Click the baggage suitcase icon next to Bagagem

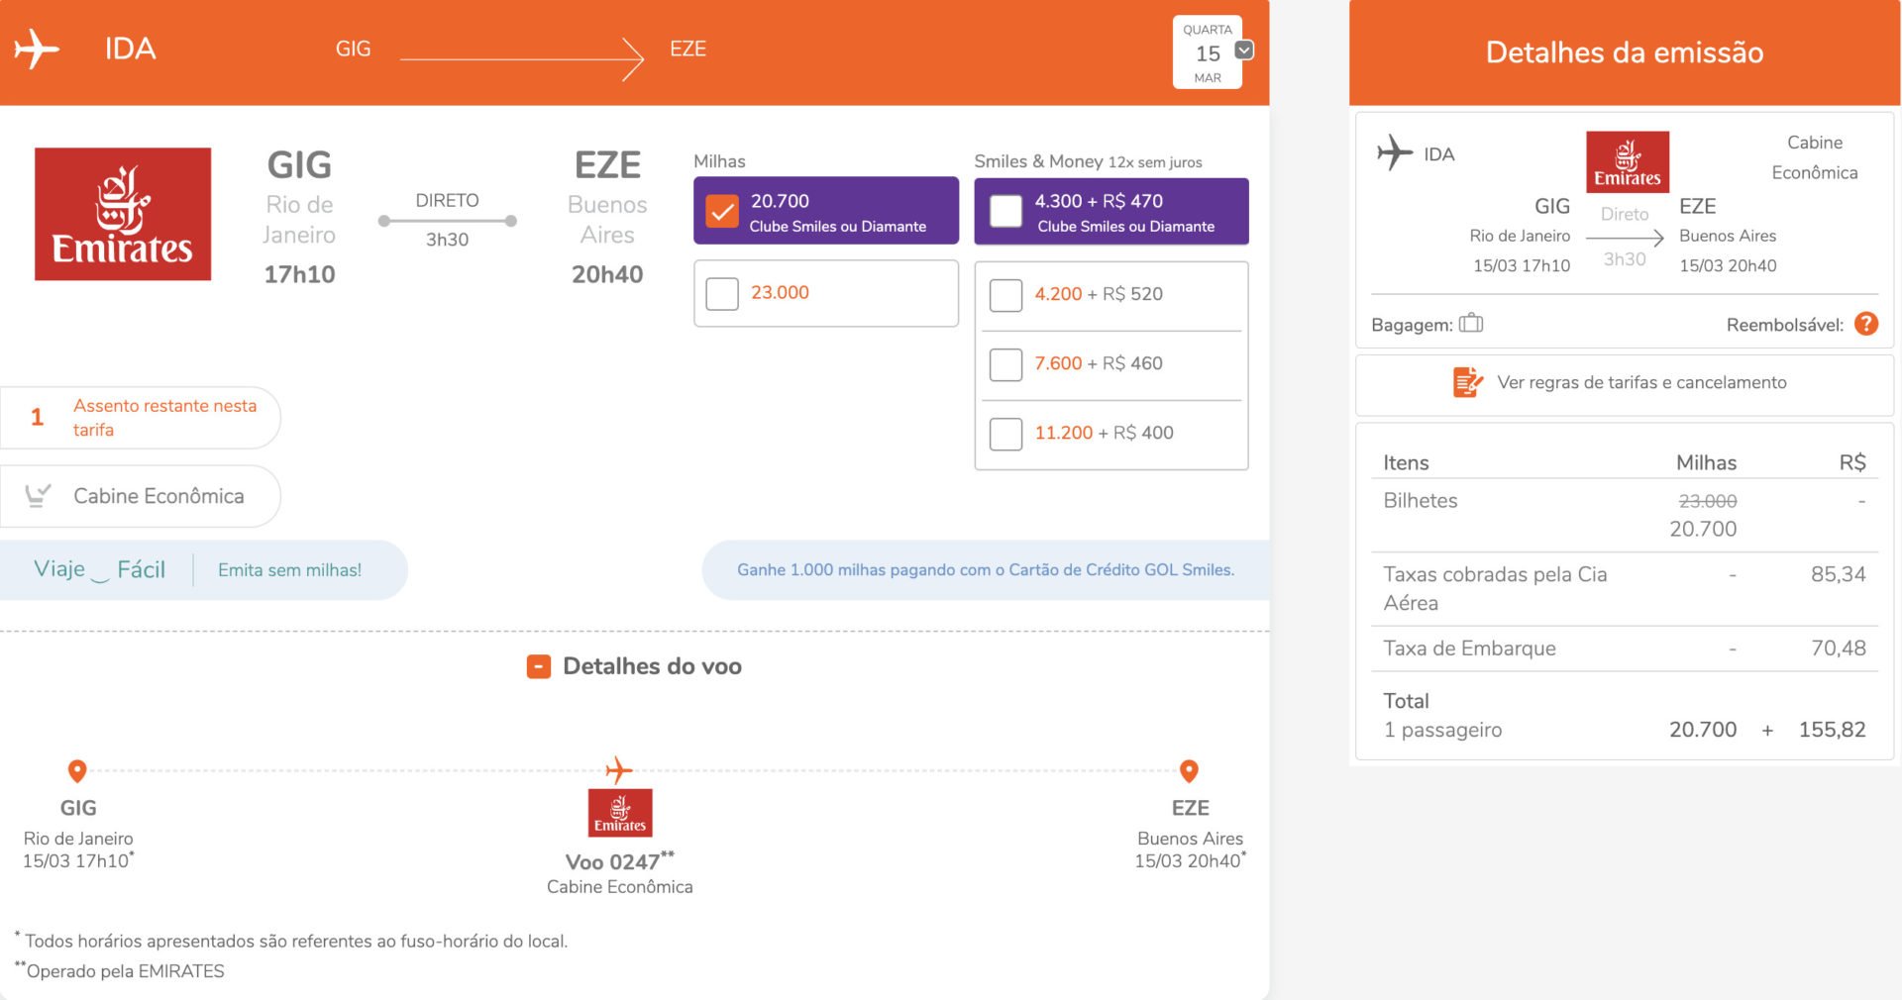1471,323
